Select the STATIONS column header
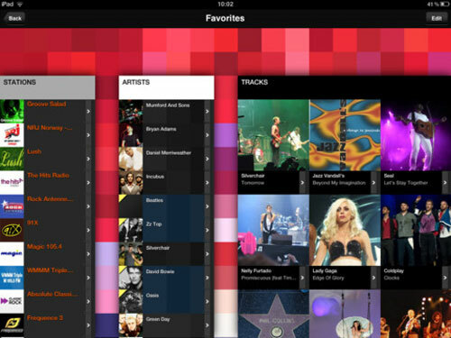The height and width of the screenshot is (338, 451). [x=48, y=87]
